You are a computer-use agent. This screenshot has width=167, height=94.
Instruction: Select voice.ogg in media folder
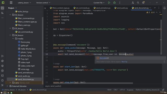pos(25,69)
